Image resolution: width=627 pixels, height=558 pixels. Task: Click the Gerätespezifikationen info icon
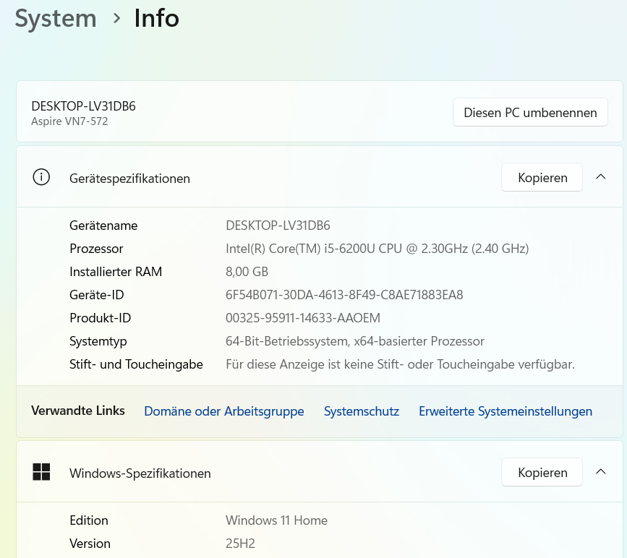click(41, 177)
